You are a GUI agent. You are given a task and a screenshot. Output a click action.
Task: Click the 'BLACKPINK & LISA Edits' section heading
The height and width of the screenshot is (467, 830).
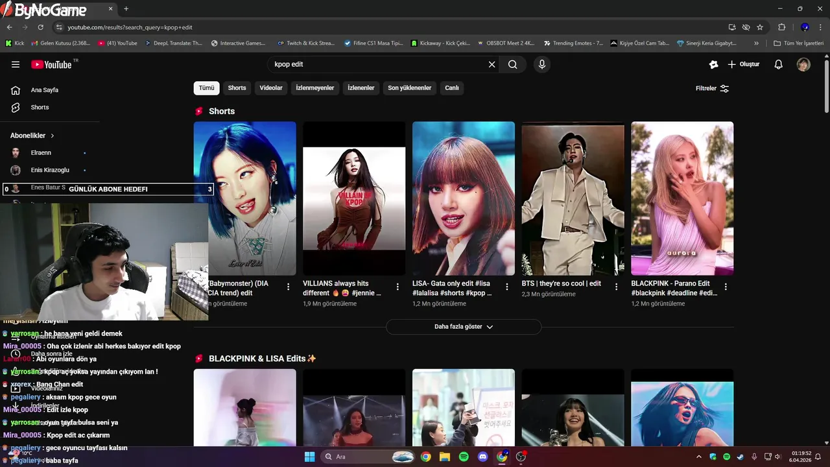tap(263, 359)
